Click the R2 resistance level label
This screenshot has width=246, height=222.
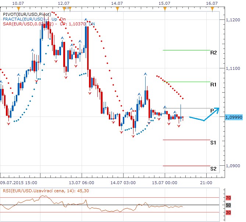tap(213, 53)
